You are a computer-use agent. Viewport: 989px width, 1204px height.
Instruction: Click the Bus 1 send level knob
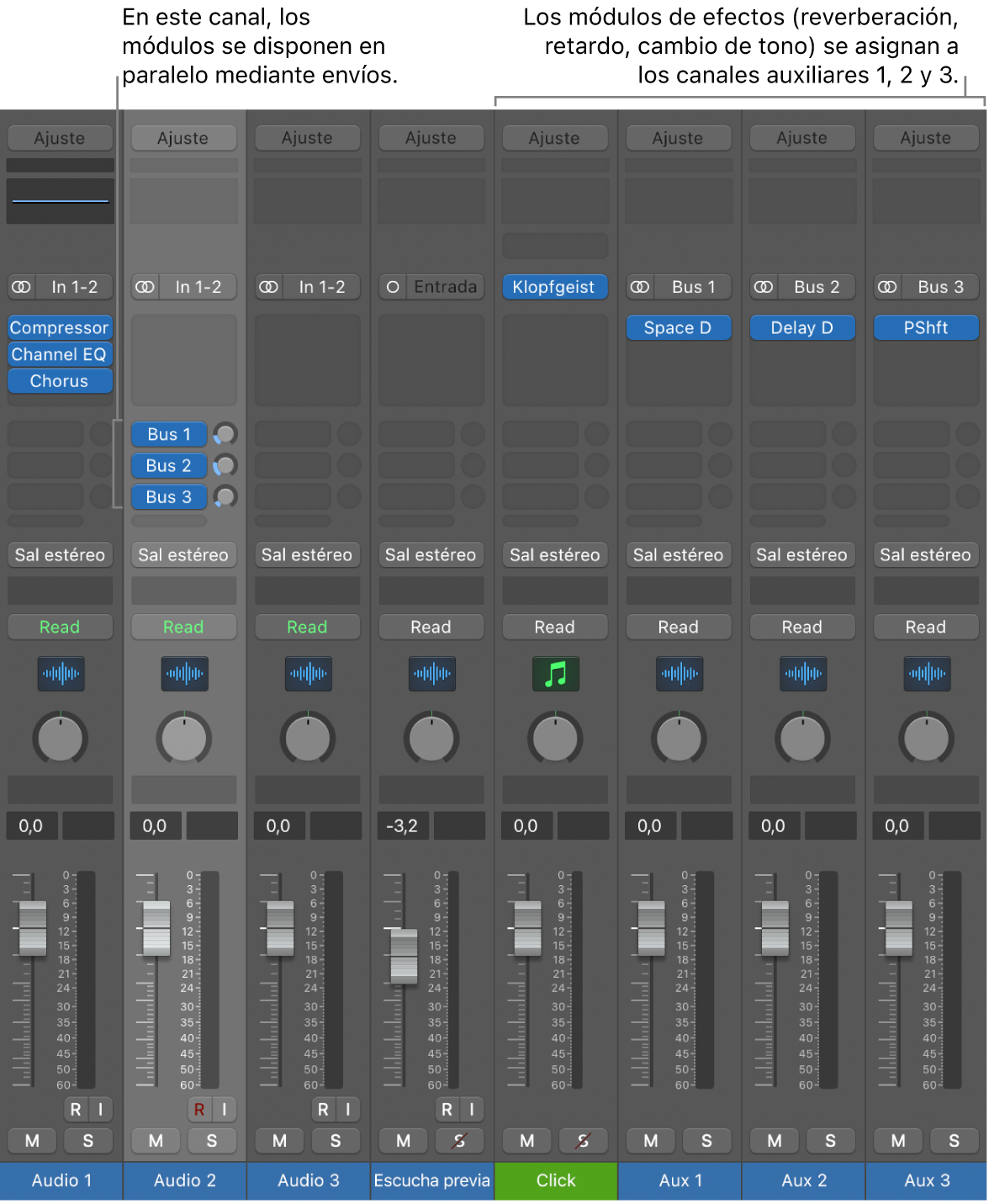[x=225, y=434]
